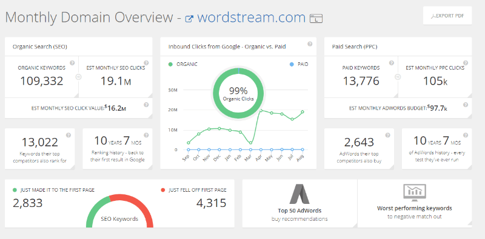Open help icon for Est Monthly SEO Click Value
485x239 pixels.
pyautogui.click(x=146, y=105)
